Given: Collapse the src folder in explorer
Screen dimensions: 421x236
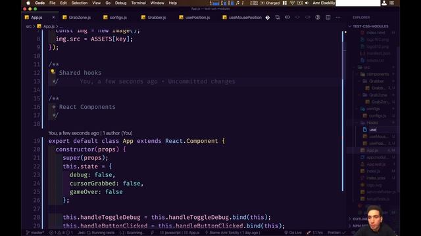Looking at the screenshot, I should 366,68.
